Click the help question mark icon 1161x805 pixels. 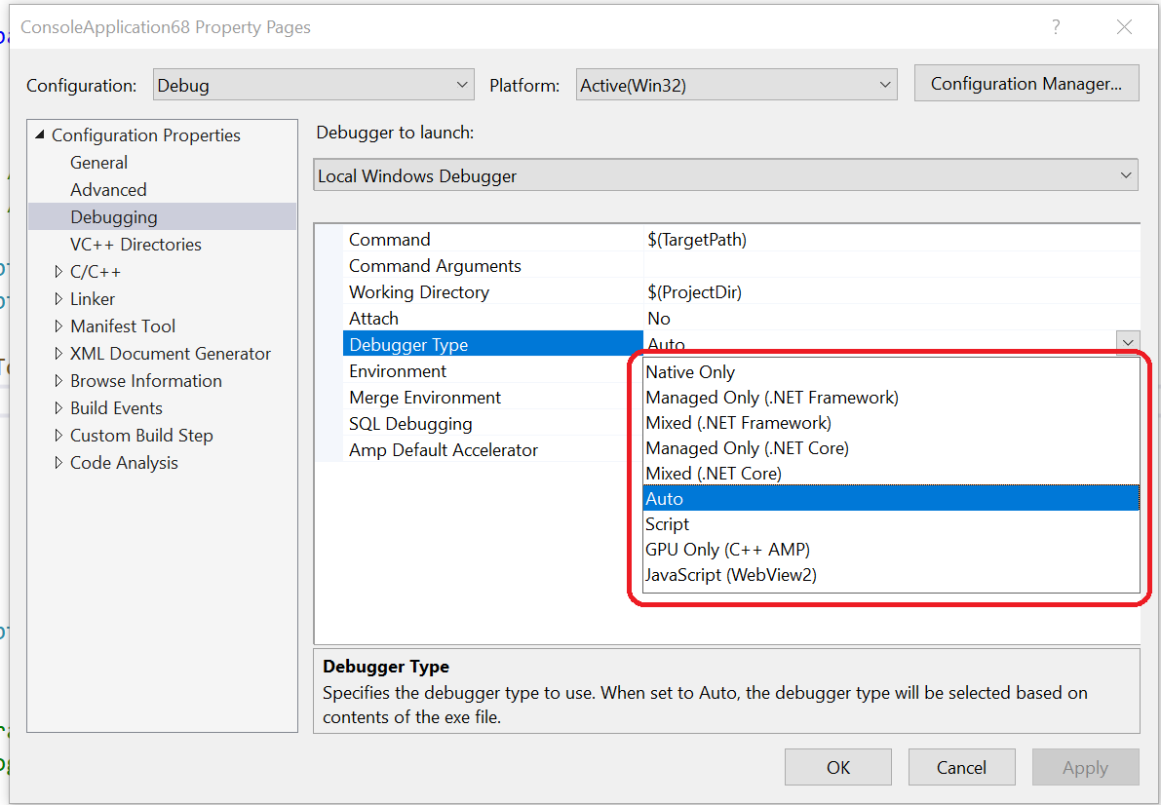pyautogui.click(x=1056, y=27)
